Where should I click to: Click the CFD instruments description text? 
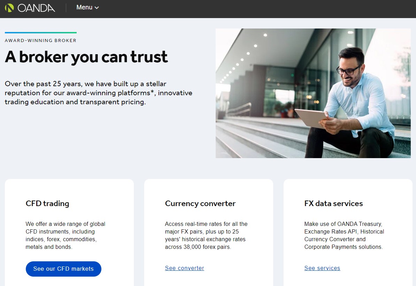65,235
